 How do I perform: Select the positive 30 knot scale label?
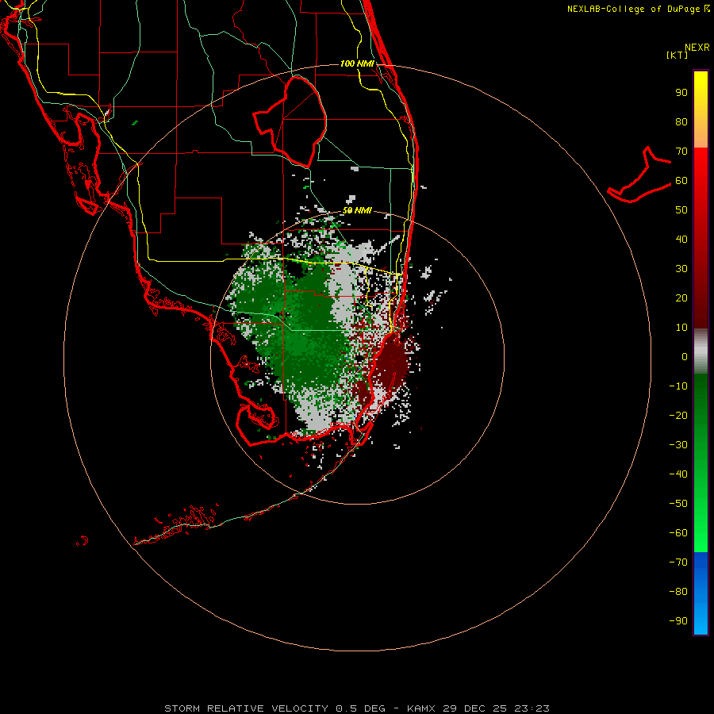pyautogui.click(x=681, y=269)
